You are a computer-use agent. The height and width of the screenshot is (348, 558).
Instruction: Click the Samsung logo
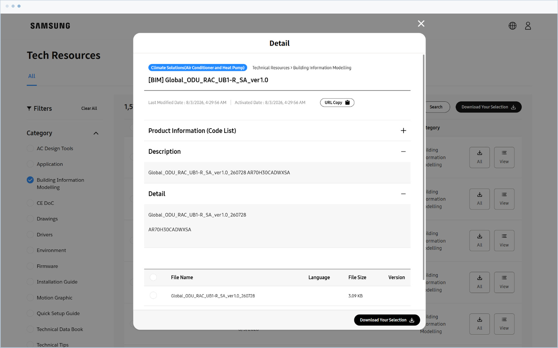[50, 26]
